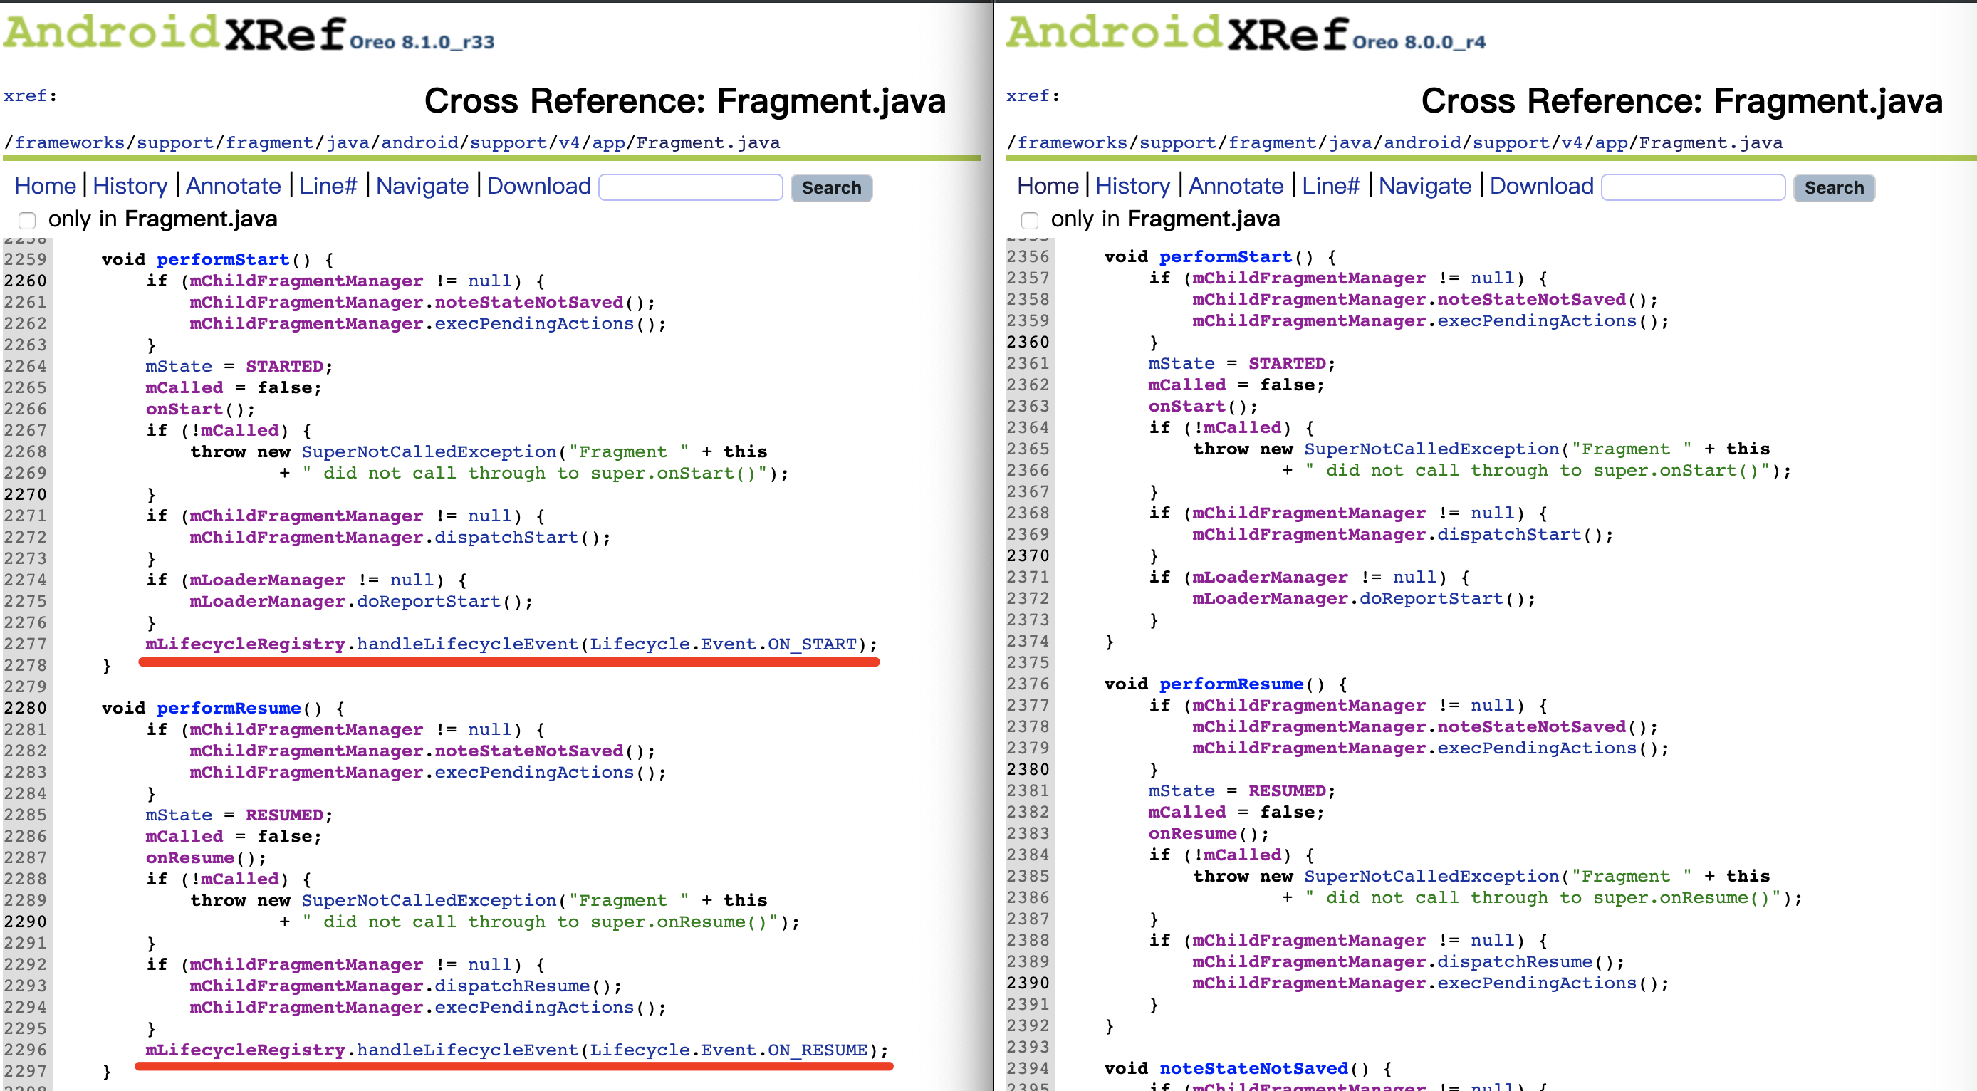
Task: Open the frameworks breadcrumb link on the left
Action: [x=70, y=142]
